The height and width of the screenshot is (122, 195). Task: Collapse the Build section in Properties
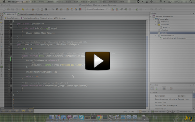click(151, 92)
